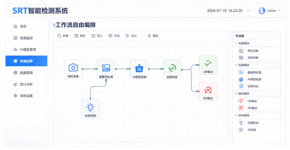Click the AI模型检测 node icon on canvas

(x=139, y=68)
